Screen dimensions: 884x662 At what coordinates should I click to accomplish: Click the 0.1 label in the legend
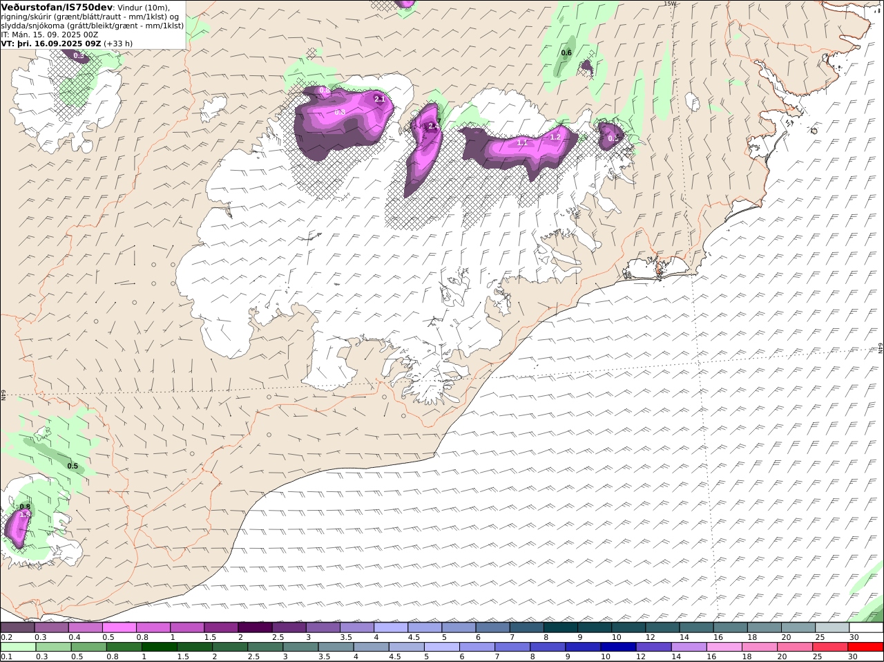coord(7,656)
